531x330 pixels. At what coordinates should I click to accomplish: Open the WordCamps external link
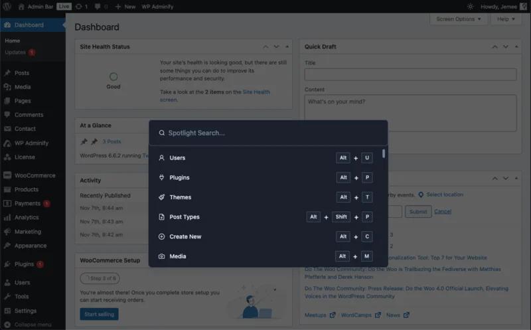click(361, 315)
